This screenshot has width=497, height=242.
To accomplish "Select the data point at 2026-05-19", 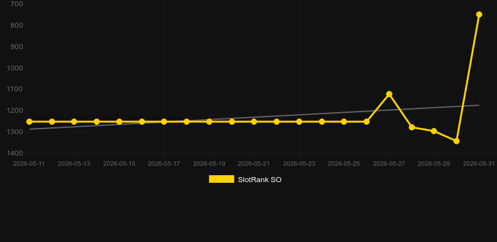I will [x=209, y=122].
